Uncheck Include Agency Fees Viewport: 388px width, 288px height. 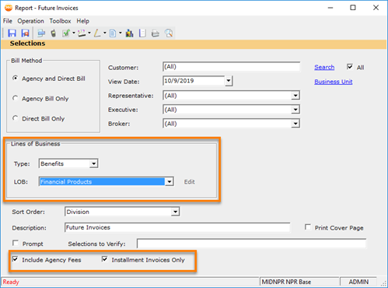click(16, 259)
